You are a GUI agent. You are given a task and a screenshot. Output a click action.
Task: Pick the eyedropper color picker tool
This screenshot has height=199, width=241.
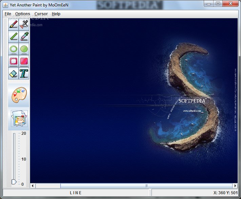click(24, 37)
